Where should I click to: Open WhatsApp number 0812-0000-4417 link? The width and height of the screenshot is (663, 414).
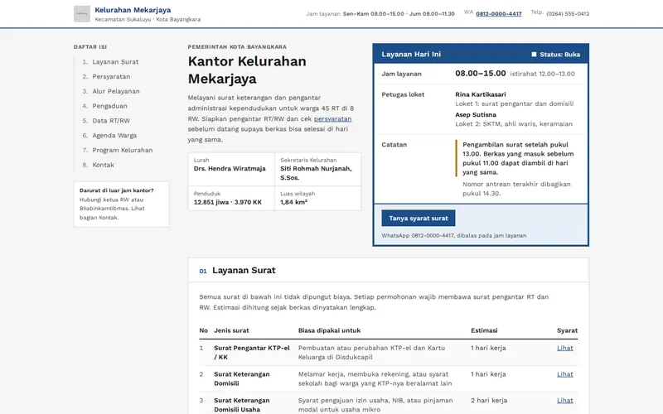point(499,13)
